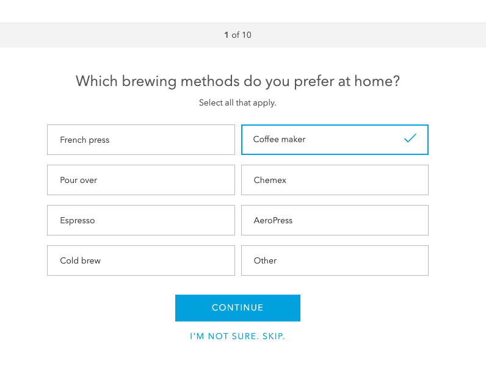Click the "French press" label text
This screenshot has height=366, width=486.
[x=84, y=140]
